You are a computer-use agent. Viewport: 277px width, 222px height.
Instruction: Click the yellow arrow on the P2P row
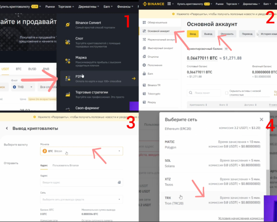(134, 78)
